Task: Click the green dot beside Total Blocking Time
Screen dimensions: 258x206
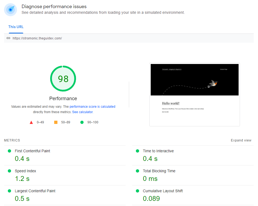Action: click(x=137, y=171)
